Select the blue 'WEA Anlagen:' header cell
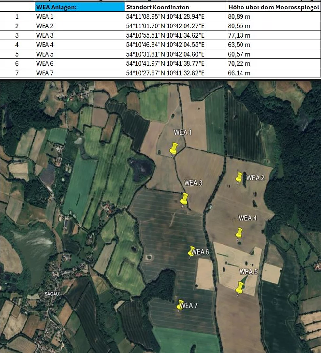Image resolution: width=321 pixels, height=353 pixels. pyautogui.click(x=80, y=7)
